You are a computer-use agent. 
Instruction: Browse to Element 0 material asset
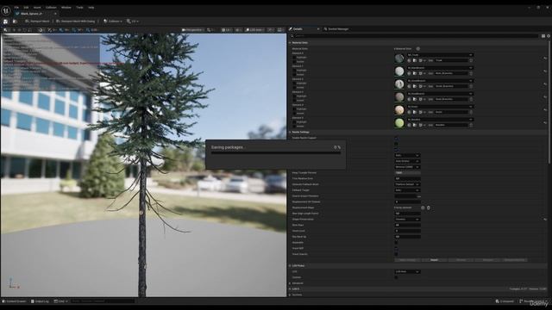(415, 60)
